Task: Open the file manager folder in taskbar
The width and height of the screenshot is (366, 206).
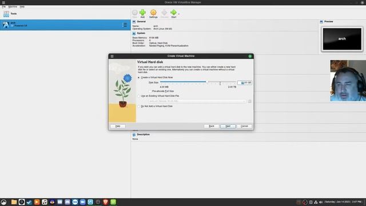Action: [14, 202]
